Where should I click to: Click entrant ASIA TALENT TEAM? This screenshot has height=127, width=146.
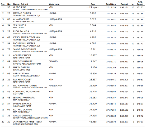(x=22, y=106)
